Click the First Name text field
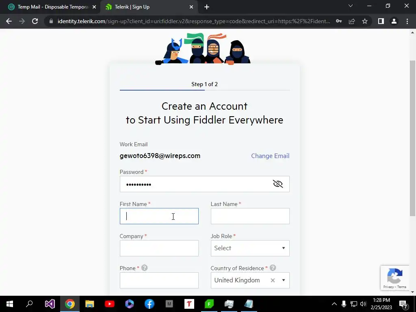The width and height of the screenshot is (416, 312). pyautogui.click(x=159, y=216)
